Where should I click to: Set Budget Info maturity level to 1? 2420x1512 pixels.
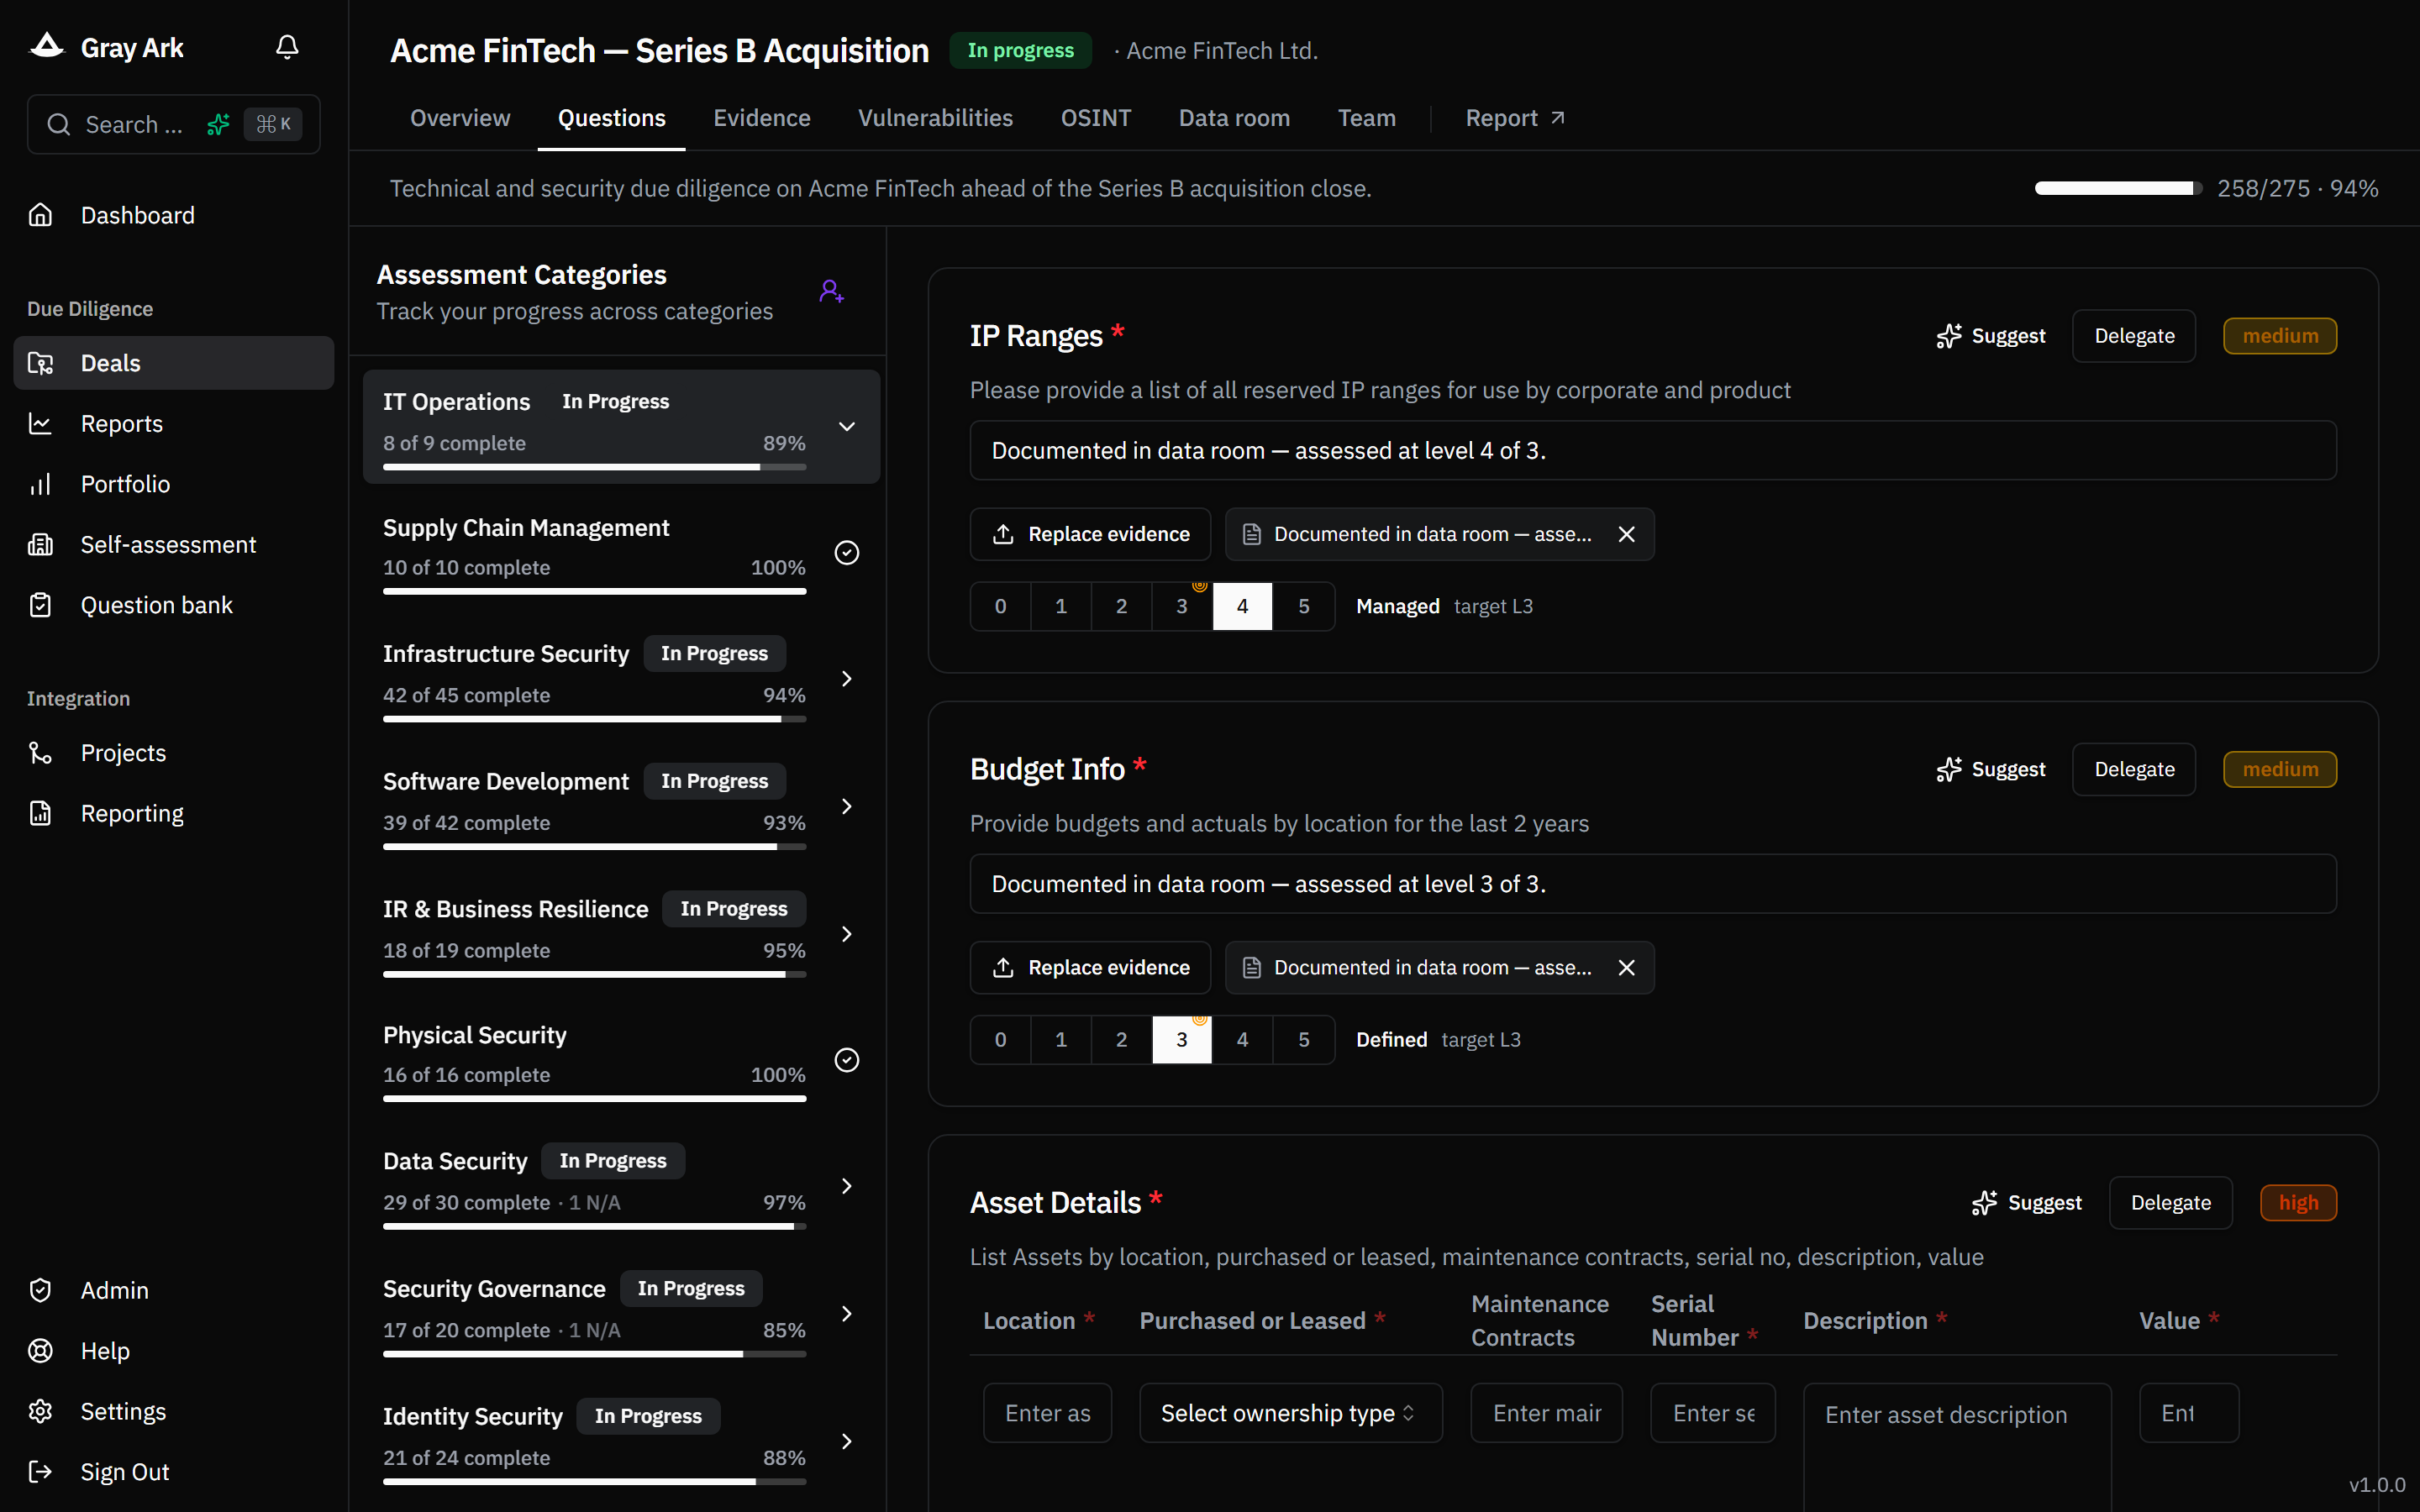point(1061,1039)
